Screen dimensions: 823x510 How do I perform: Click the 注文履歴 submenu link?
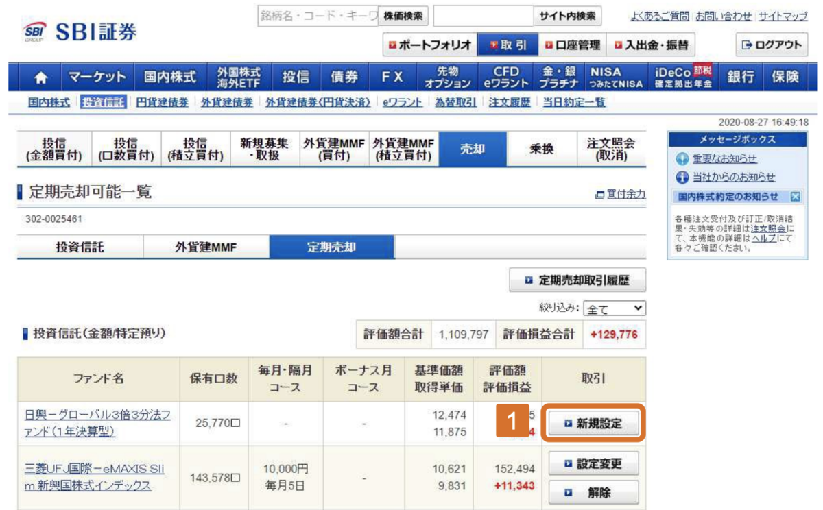point(510,103)
